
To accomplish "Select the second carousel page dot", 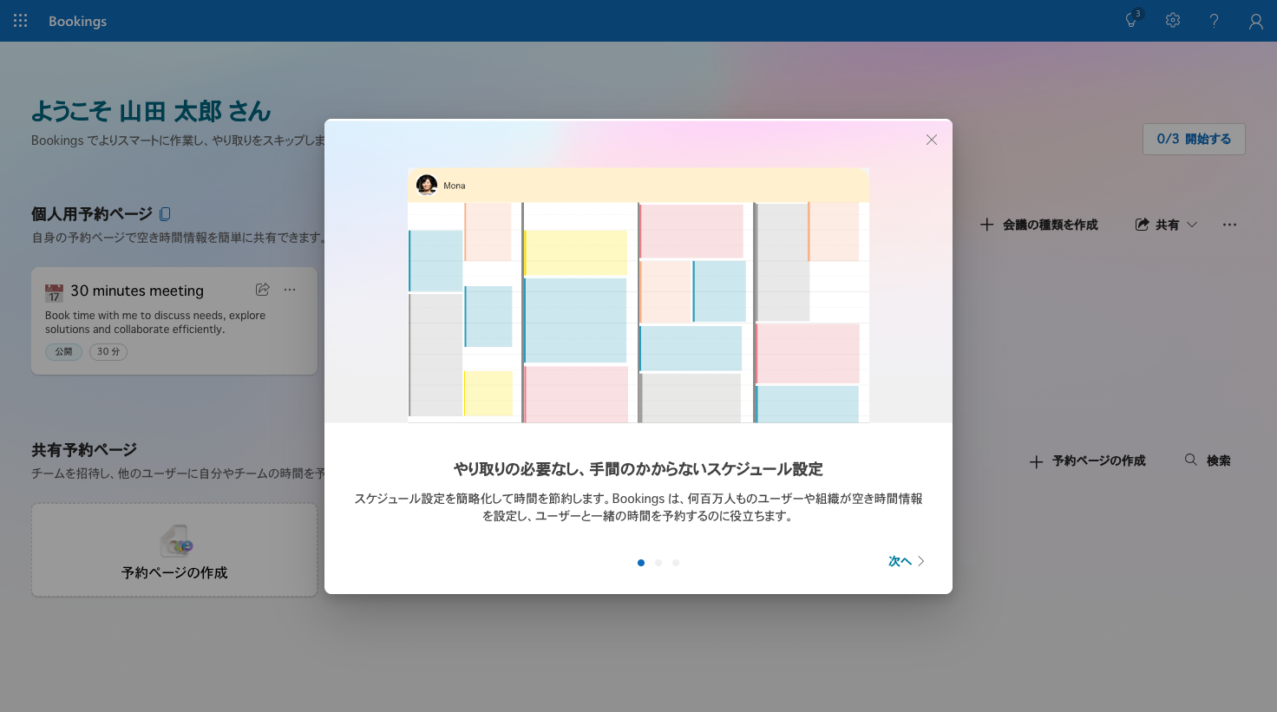I will 658,563.
